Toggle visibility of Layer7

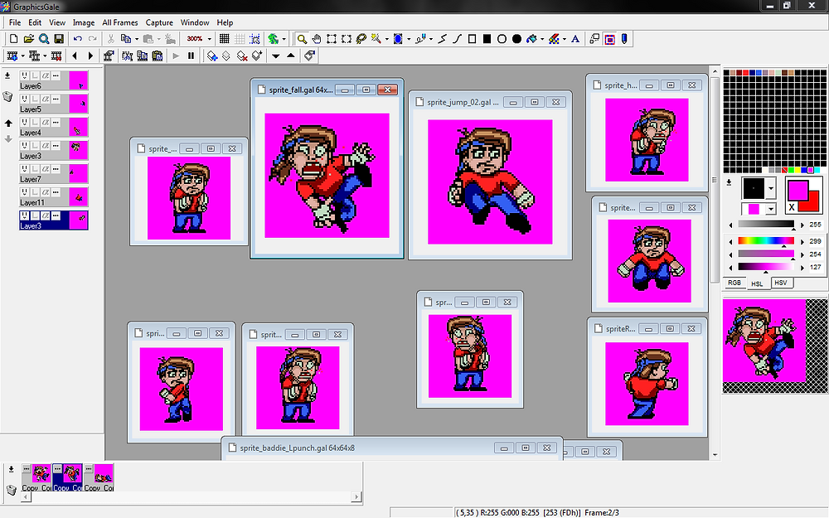(x=24, y=169)
